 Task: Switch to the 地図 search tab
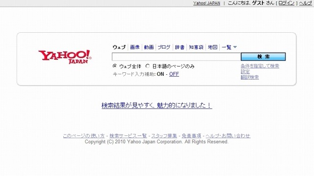click(212, 47)
